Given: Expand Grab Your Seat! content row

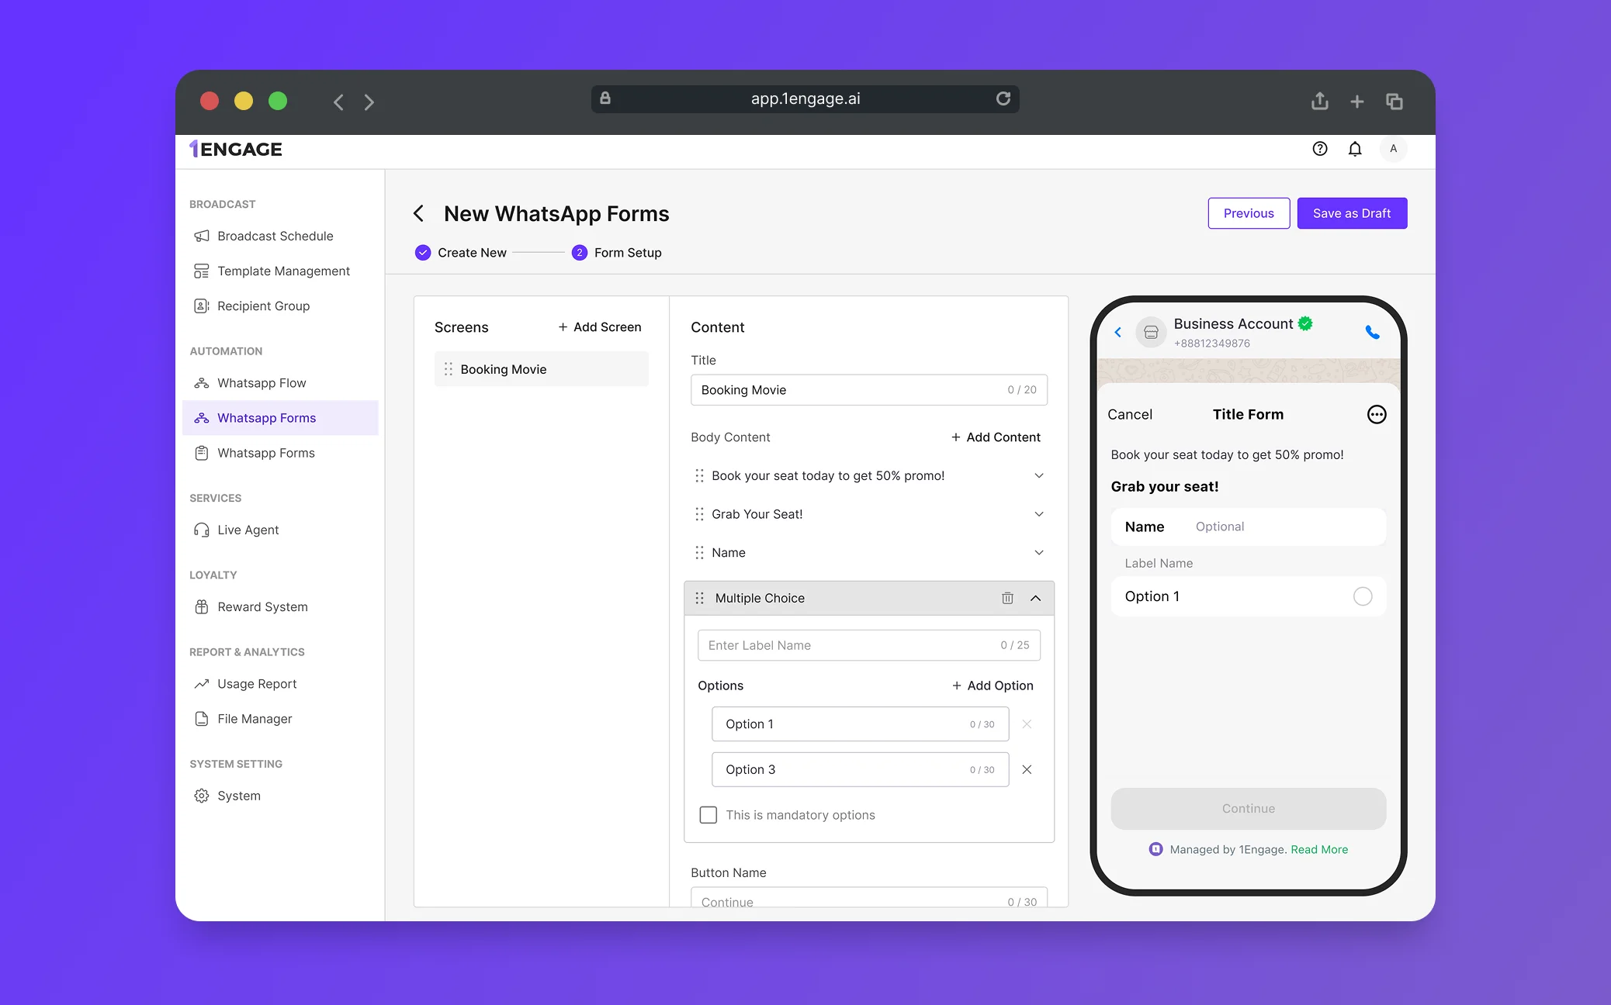Looking at the screenshot, I should click(x=1038, y=514).
